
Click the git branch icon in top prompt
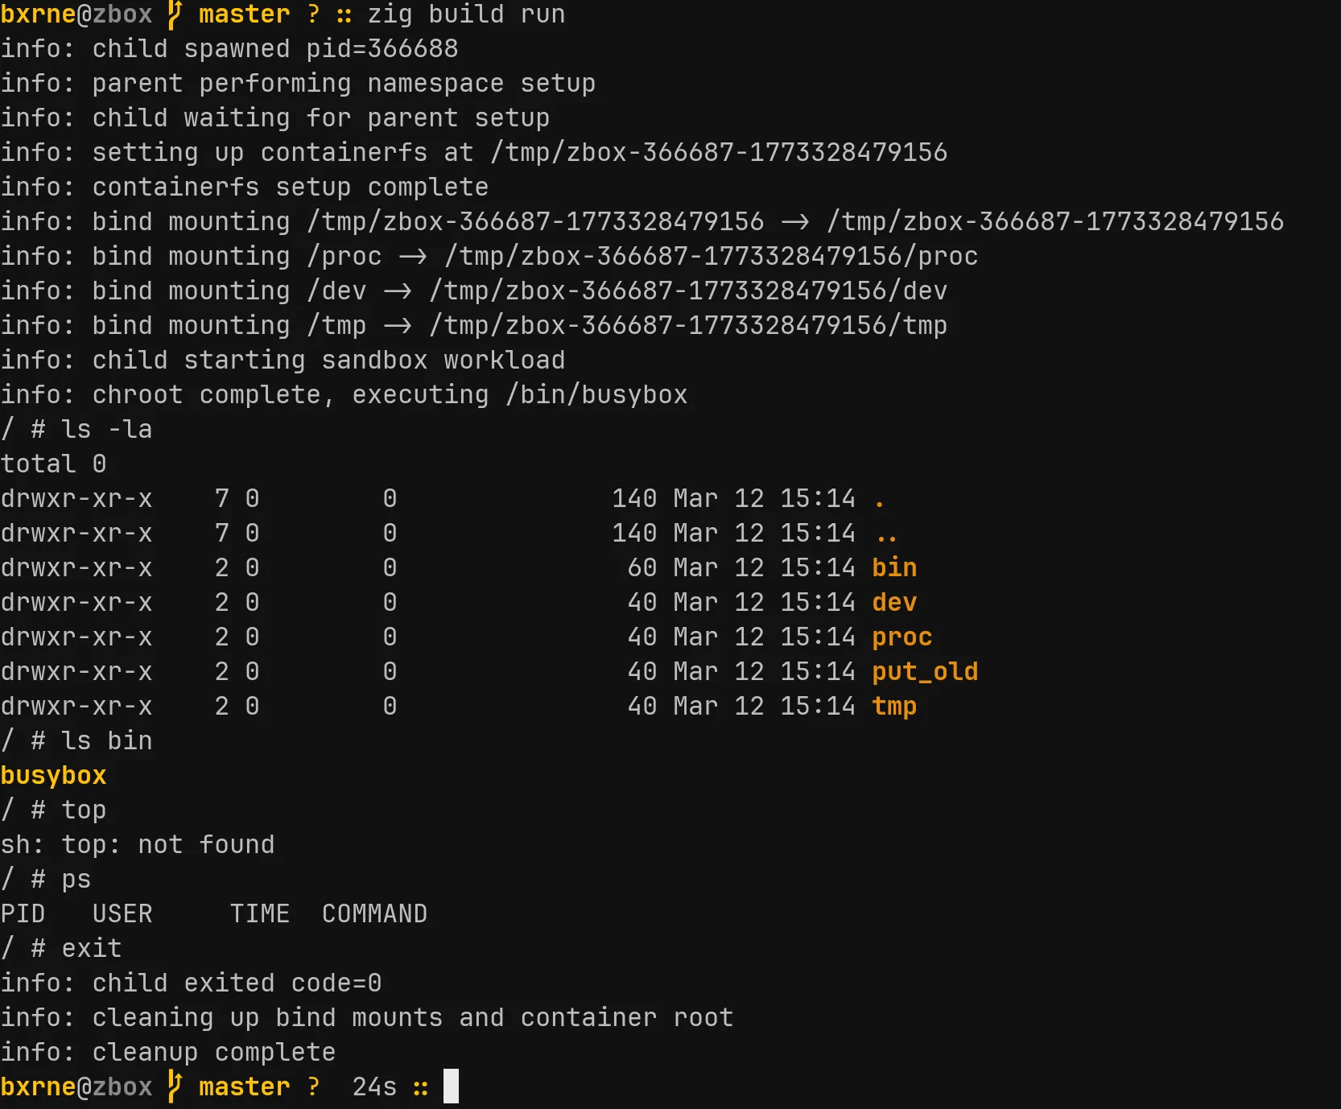pyautogui.click(x=175, y=14)
